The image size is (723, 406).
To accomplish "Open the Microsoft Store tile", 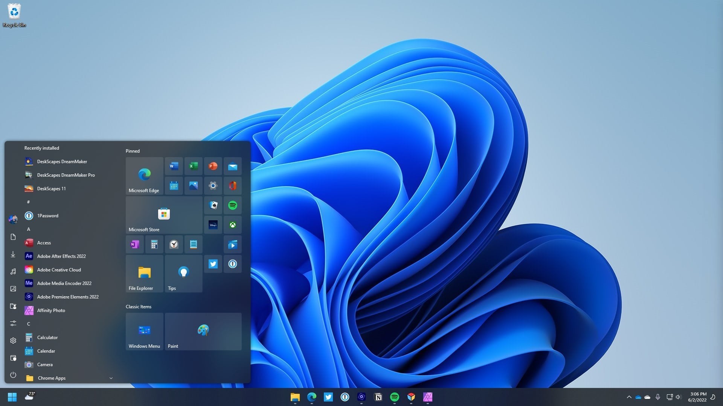I will [x=164, y=214].
